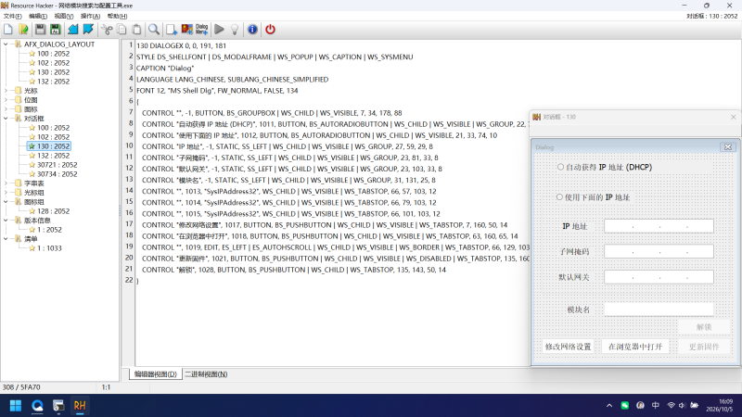Expand the 图标 folder node
The image size is (742, 417).
(x=6, y=108)
